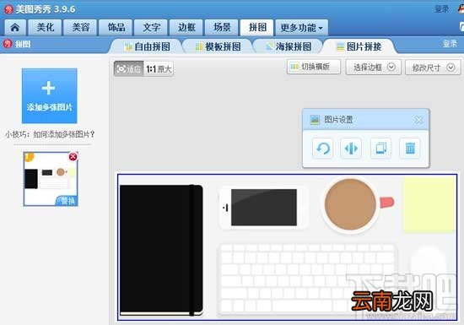Expand the 更多功能 dropdown menu
Viewport: 464px width, 325px height.
pos(301,28)
